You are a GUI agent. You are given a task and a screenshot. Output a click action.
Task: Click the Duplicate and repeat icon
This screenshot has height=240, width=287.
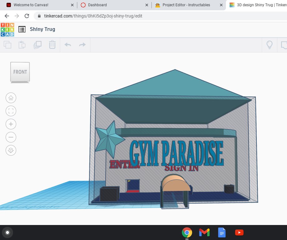coord(37,45)
